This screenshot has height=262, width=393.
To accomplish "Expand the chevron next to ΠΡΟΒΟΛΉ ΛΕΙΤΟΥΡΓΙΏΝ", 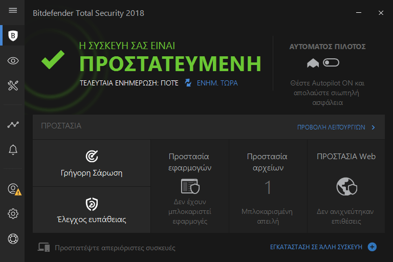I will pyautogui.click(x=374, y=127).
